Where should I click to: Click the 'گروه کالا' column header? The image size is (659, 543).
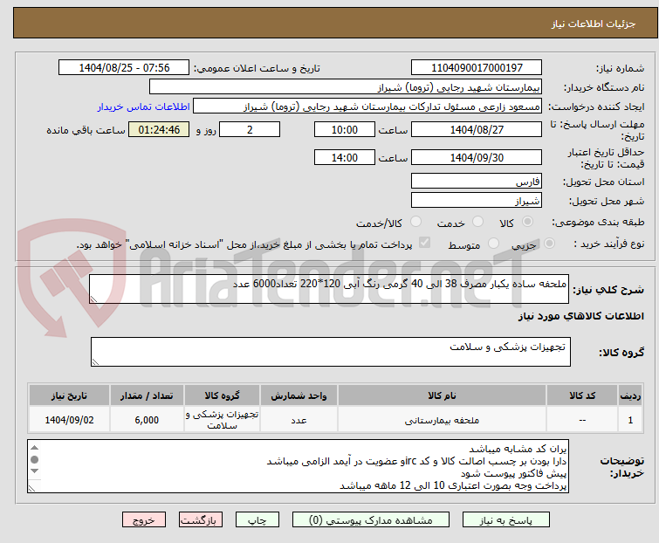pyautogui.click(x=222, y=396)
